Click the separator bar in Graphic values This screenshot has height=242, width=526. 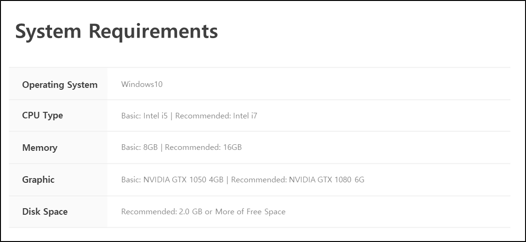tap(227, 180)
